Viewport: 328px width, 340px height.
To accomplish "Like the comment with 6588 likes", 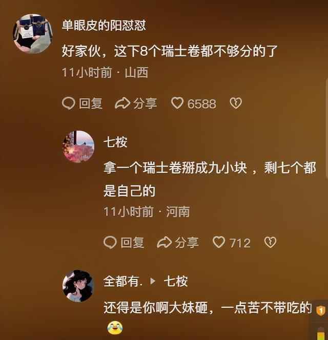I will click(x=194, y=103).
